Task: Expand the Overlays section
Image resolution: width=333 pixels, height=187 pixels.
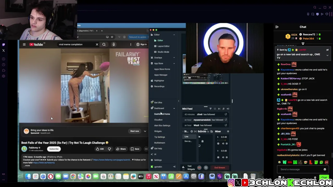Action: (x=174, y=58)
